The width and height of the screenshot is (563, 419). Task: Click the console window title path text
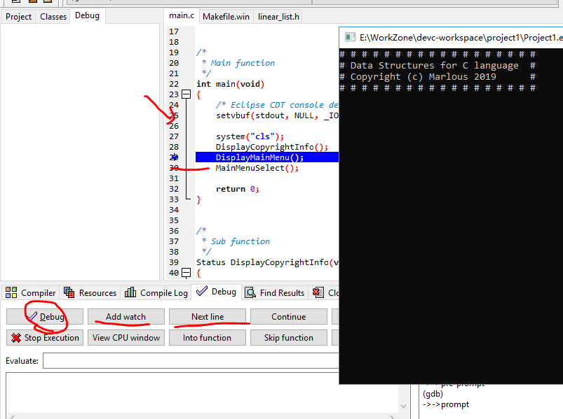coord(461,38)
